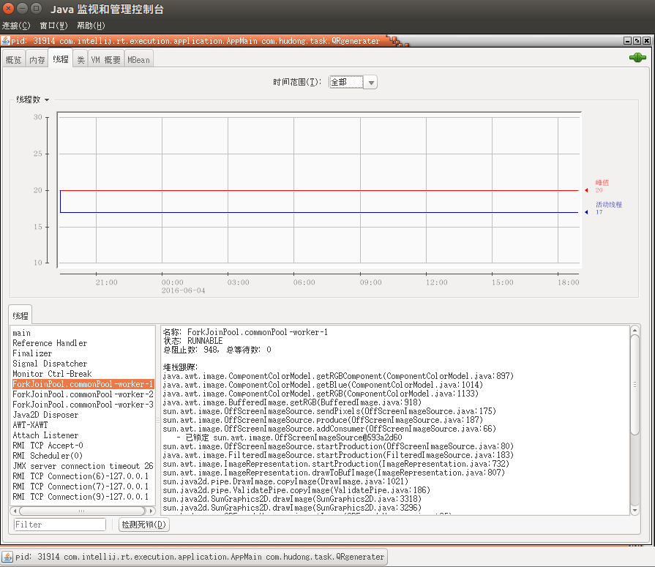The height and width of the screenshot is (567, 655).
Task: Select the Reference Handler thread
Action: coord(83,343)
